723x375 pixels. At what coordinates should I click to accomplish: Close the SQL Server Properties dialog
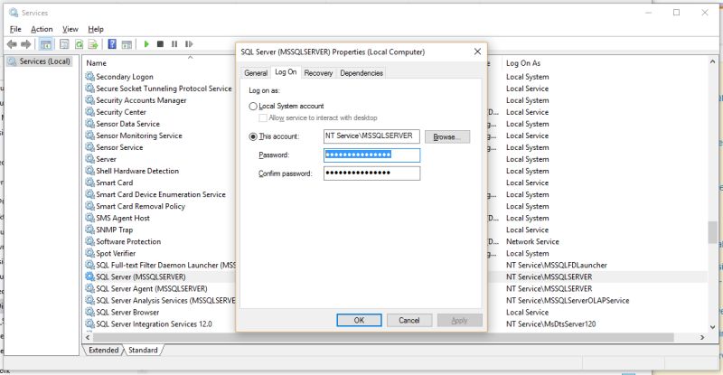pos(477,52)
